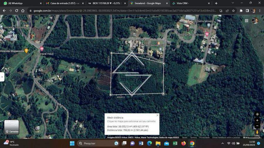Click the zoom out minus button
The width and height of the screenshot is (264, 148).
point(257,126)
